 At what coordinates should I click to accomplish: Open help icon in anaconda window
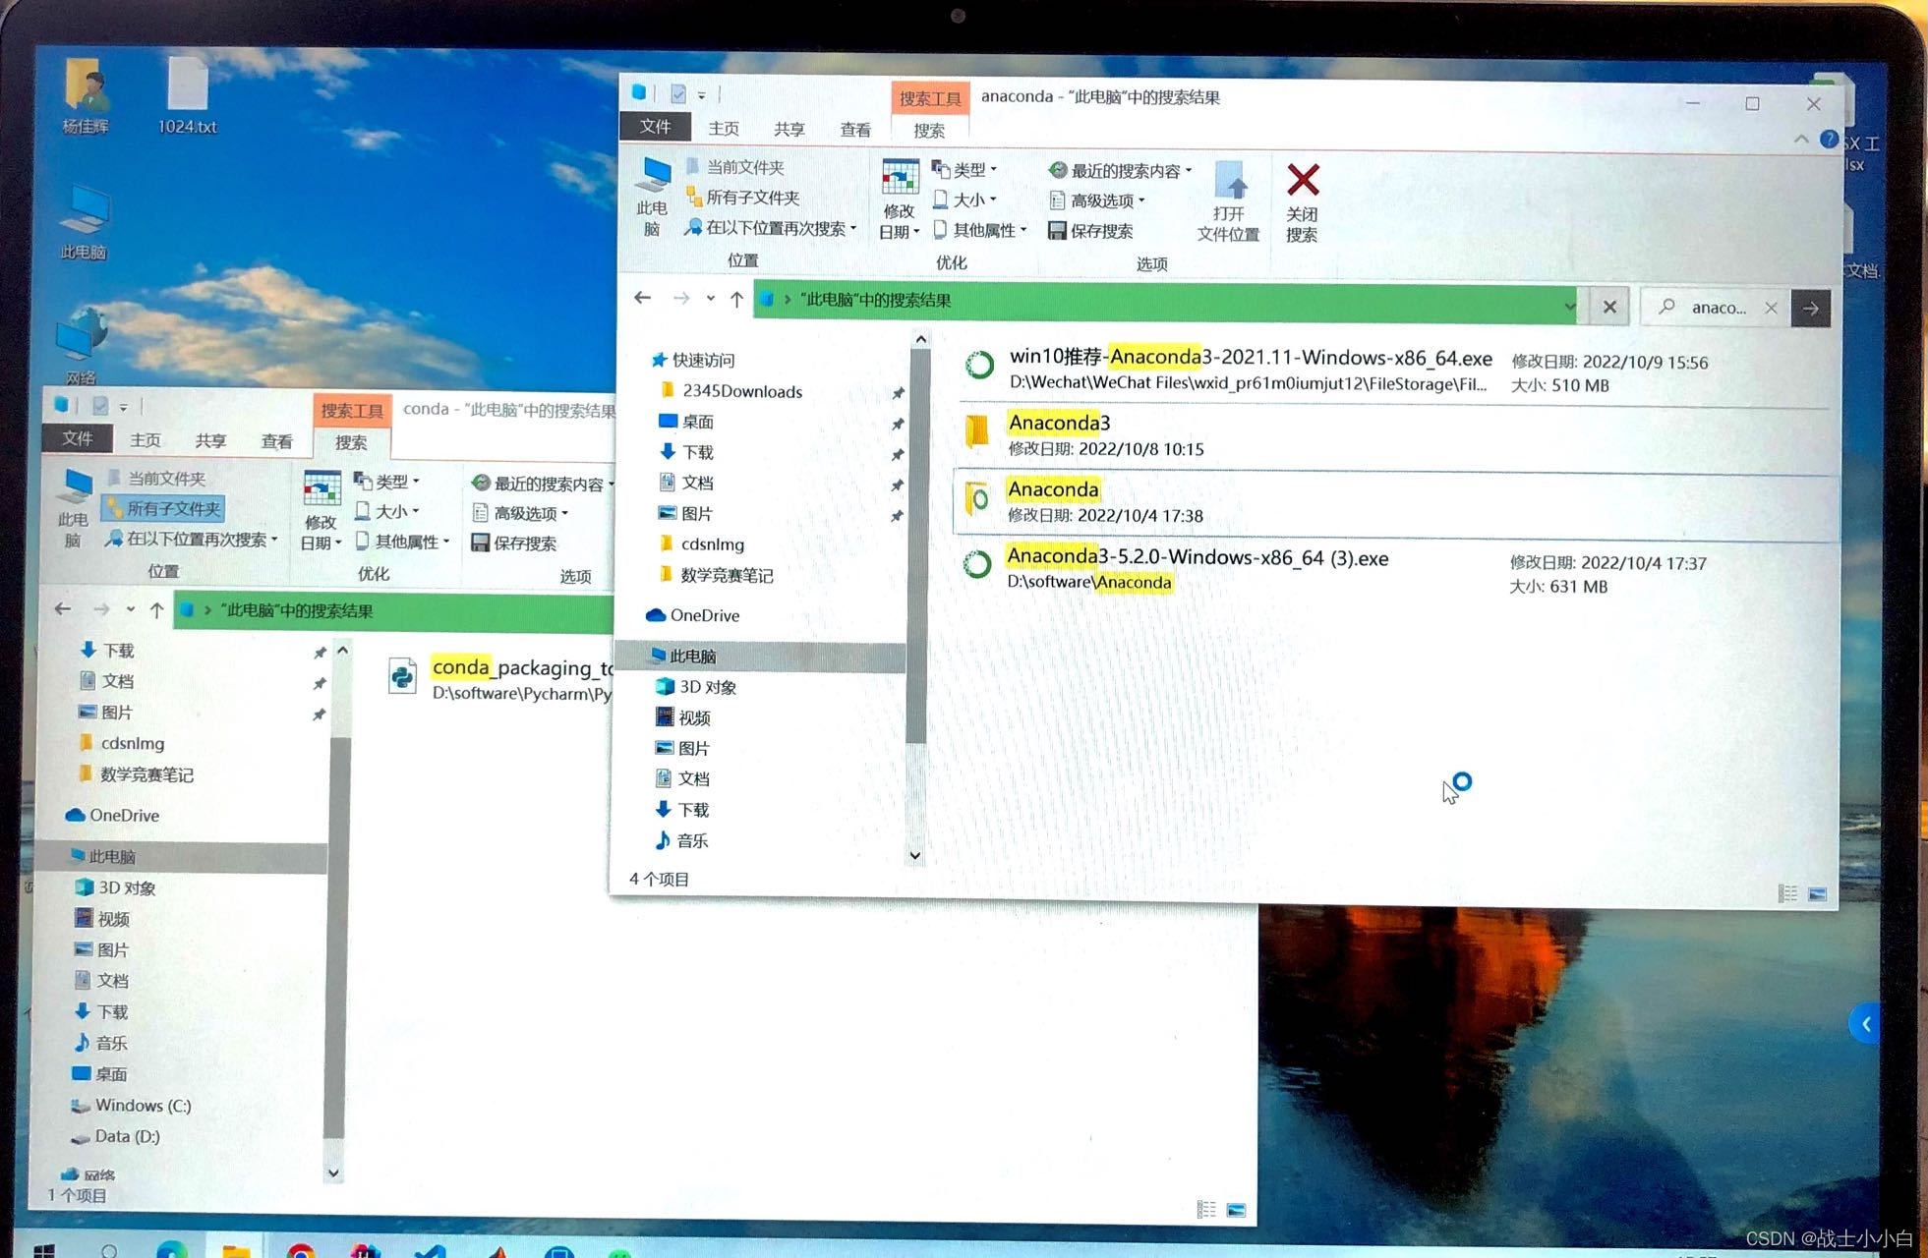click(x=1828, y=140)
